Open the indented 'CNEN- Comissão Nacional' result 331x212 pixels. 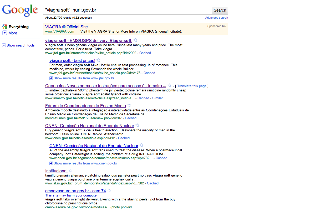point(94,146)
